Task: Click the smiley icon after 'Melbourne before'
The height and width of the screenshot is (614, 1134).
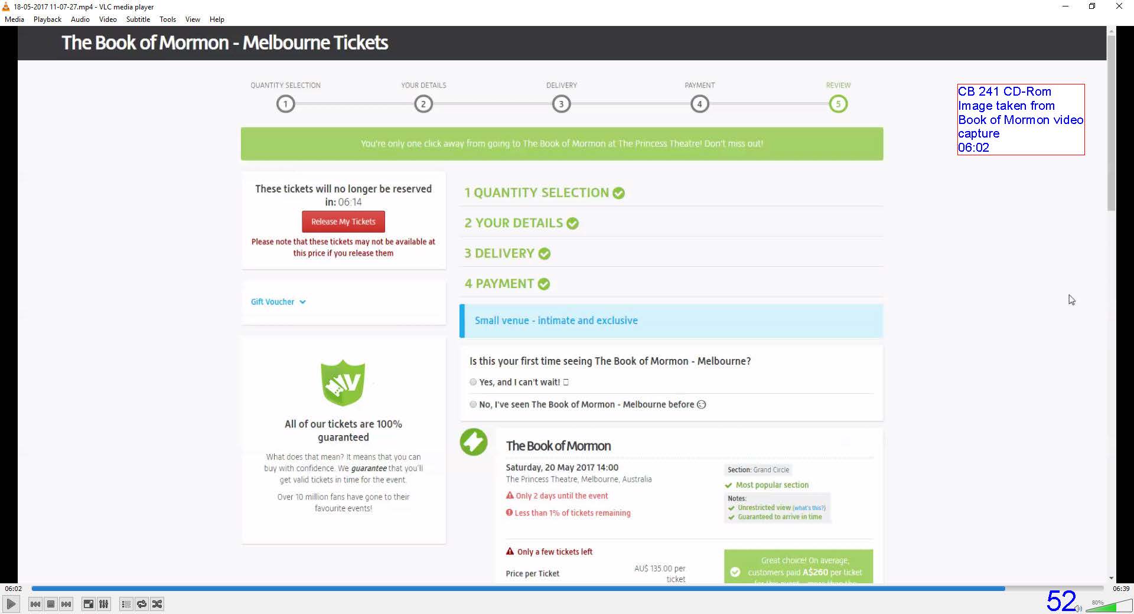Action: (x=701, y=404)
